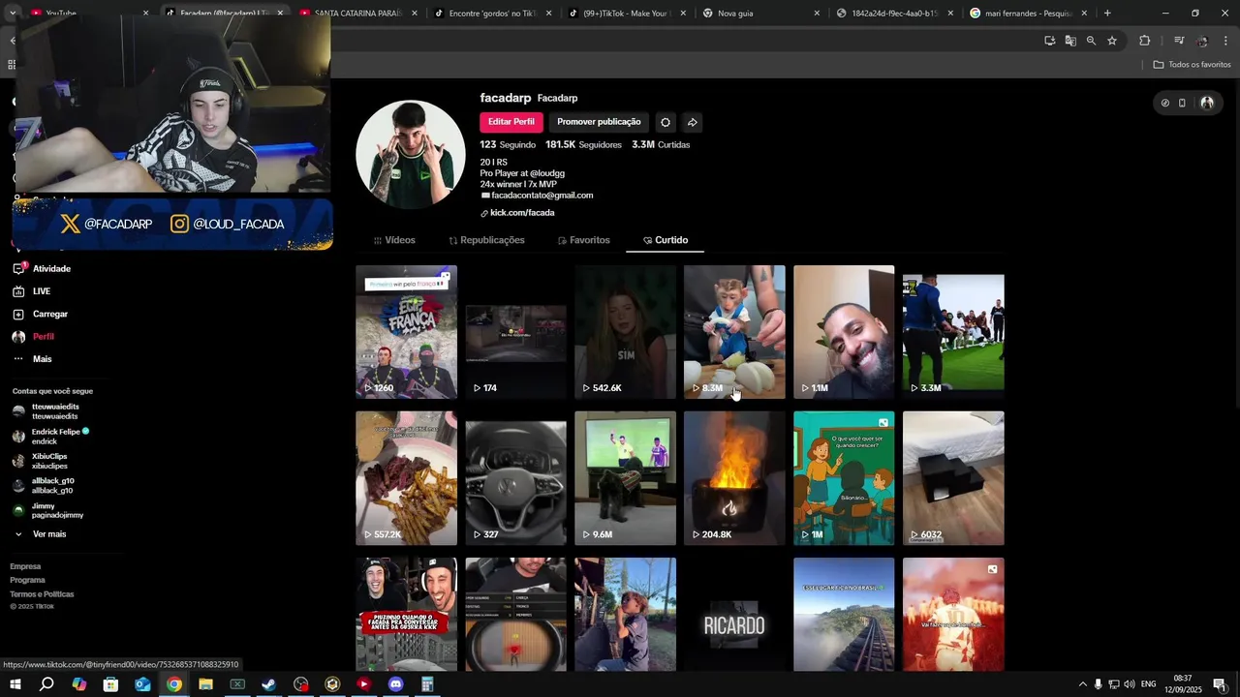Click Termos e Políticas footer link
Viewport: 1240px width, 697px height.
[x=42, y=594]
